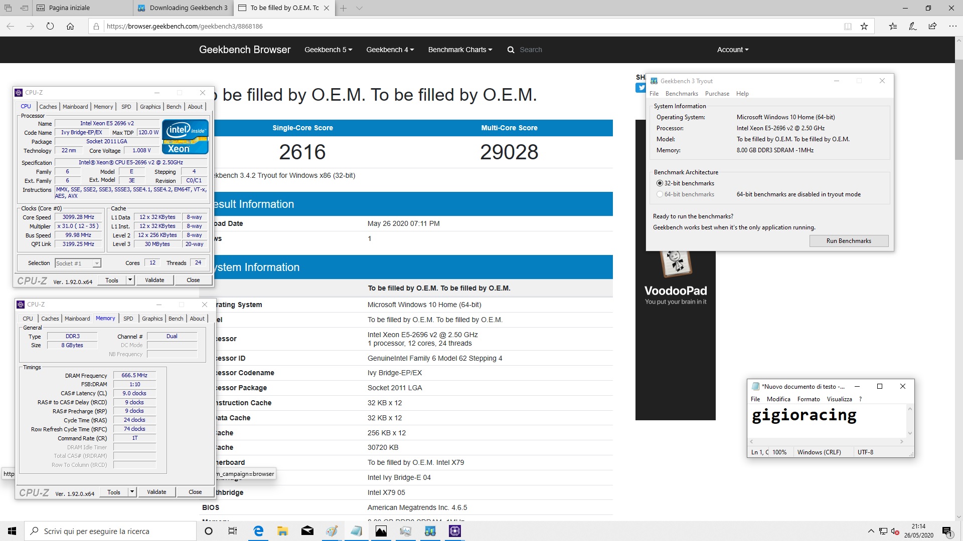Click Notepad horizontal scrollbar right arrow
Screen dimensions: 963x541
point(901,441)
